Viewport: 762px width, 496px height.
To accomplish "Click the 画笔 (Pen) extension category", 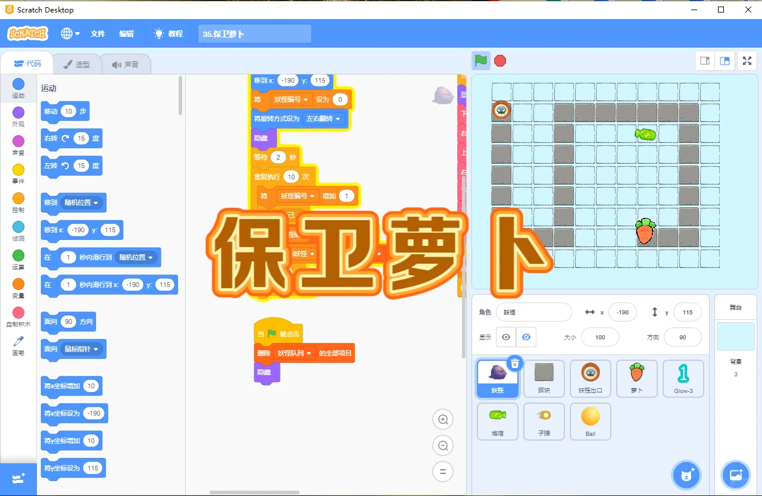I will pyautogui.click(x=18, y=344).
